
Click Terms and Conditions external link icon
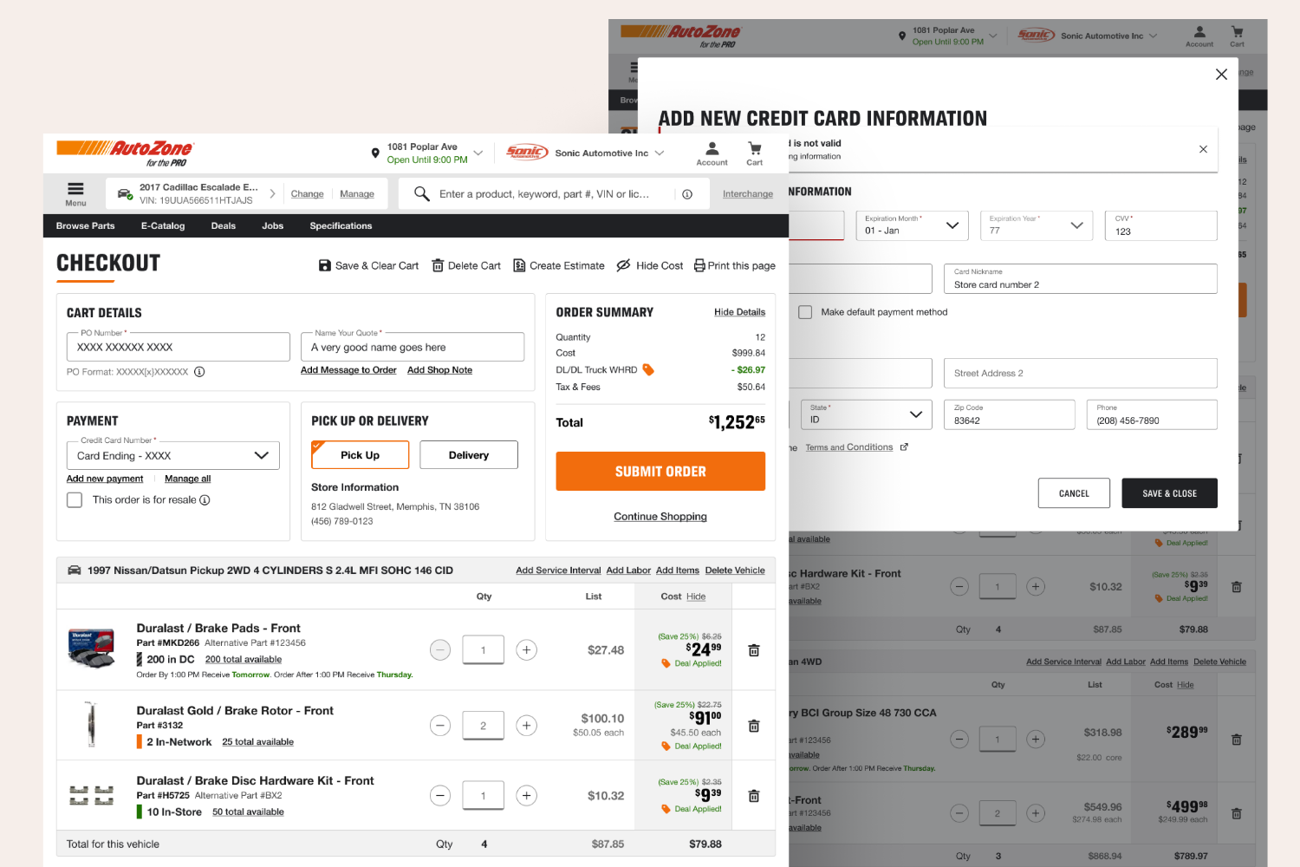click(904, 447)
